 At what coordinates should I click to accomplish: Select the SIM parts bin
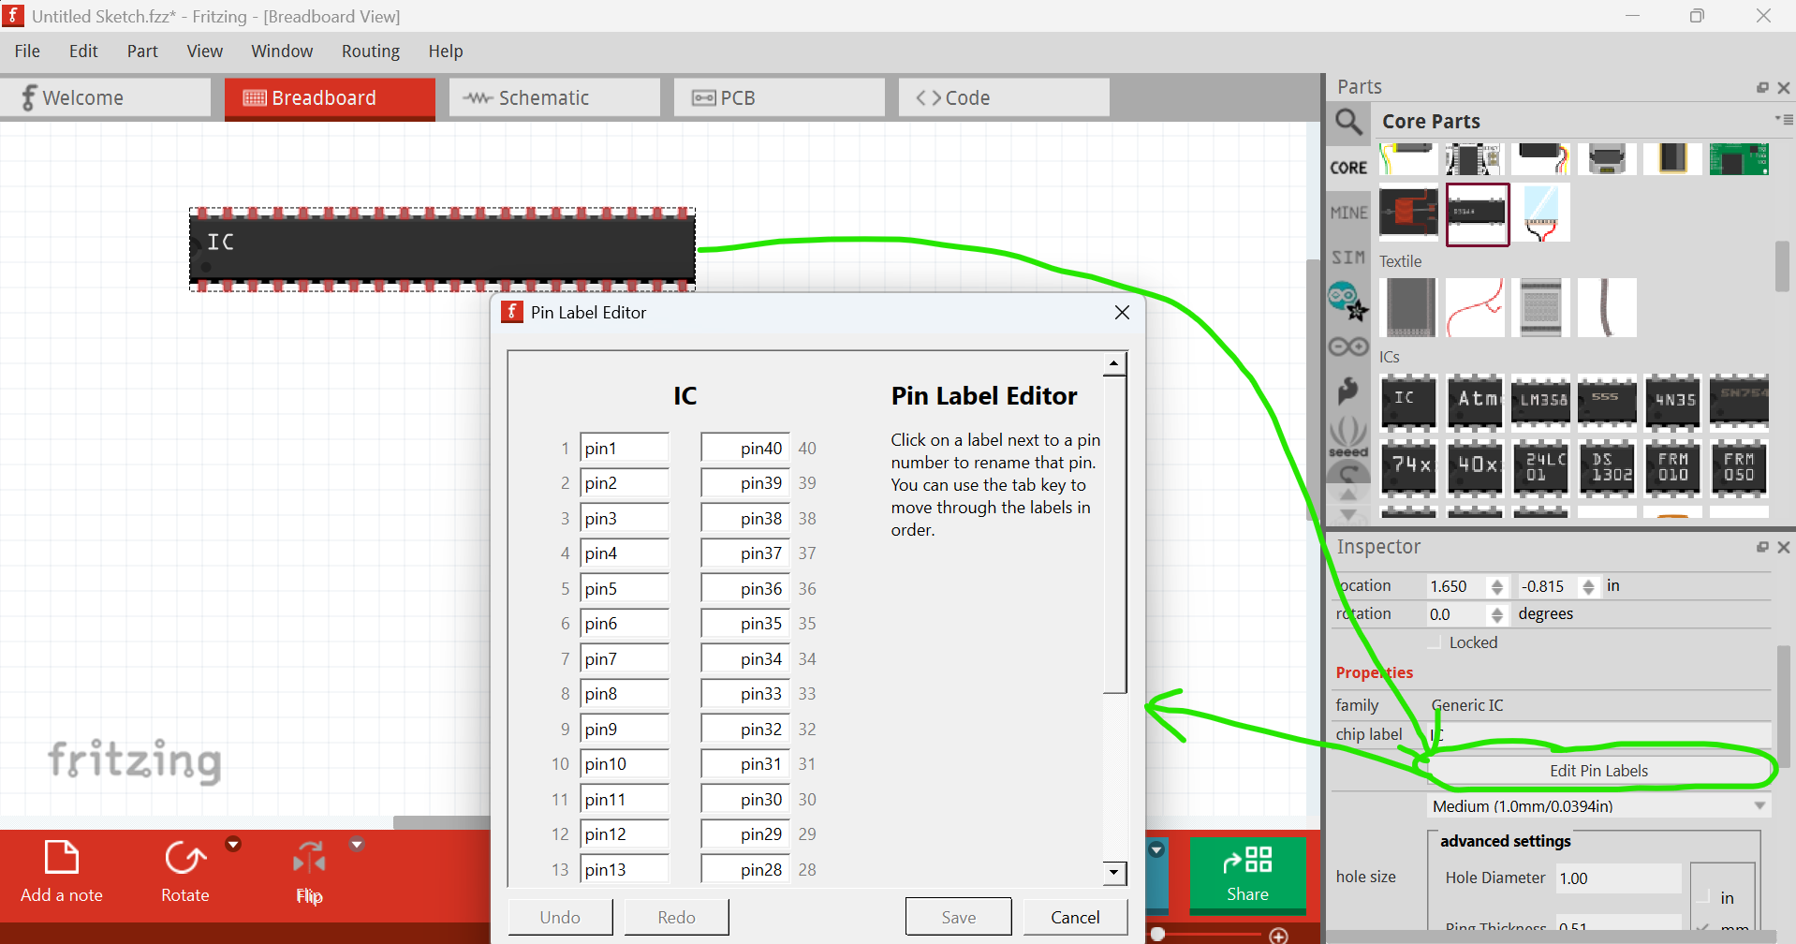(1348, 258)
